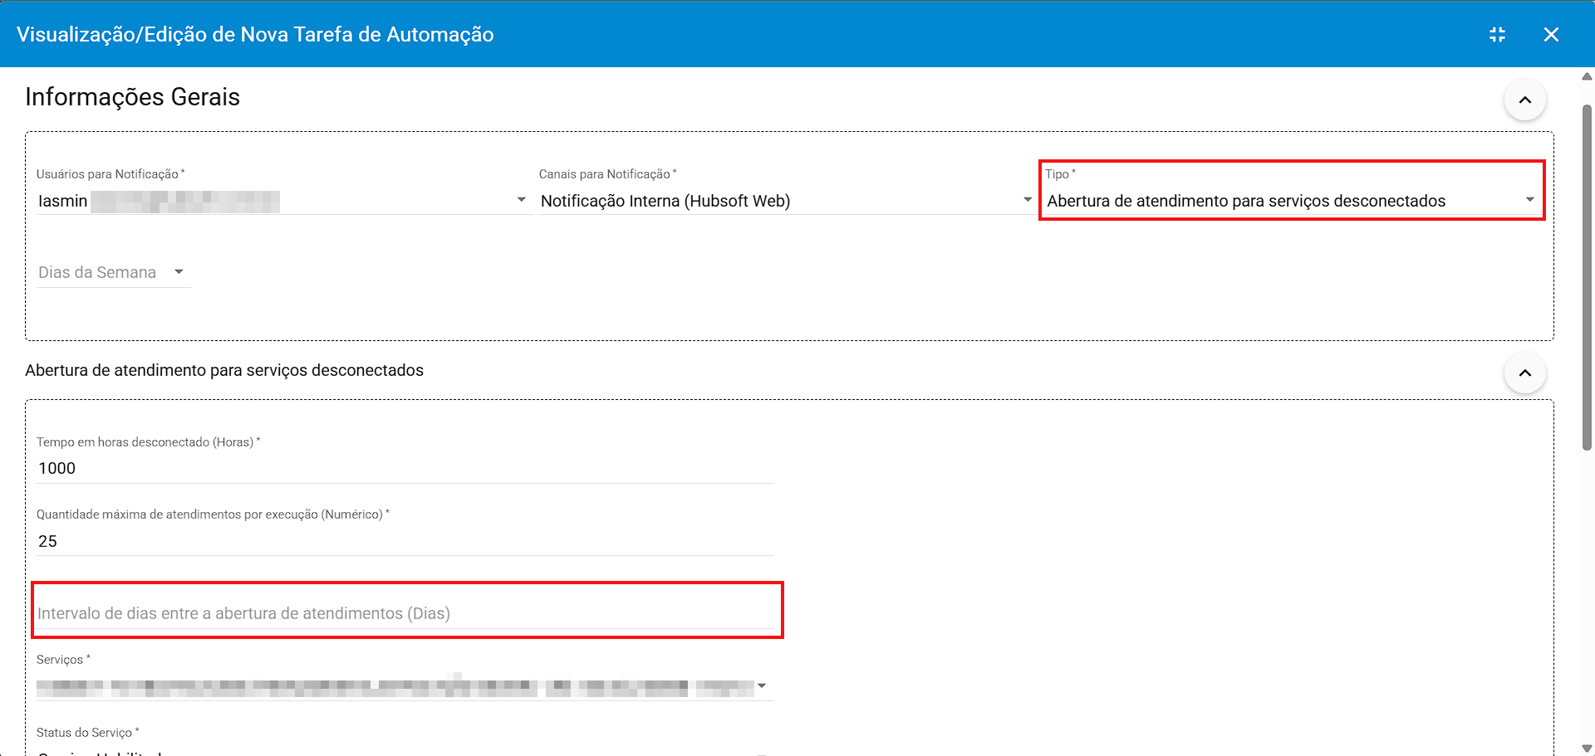Click the Informações Gerais heading

132,97
